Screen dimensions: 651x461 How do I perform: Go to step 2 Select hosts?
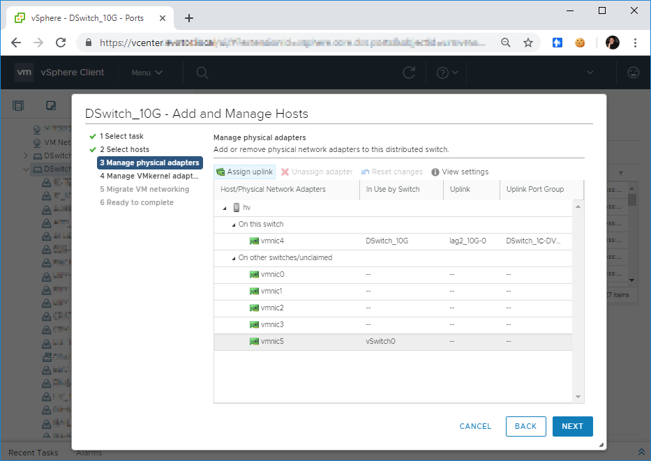point(124,149)
